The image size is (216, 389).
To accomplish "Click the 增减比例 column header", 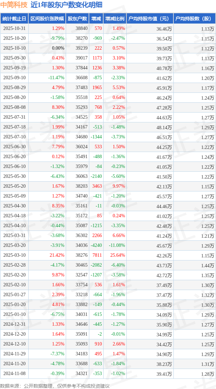I will click(x=115, y=19).
